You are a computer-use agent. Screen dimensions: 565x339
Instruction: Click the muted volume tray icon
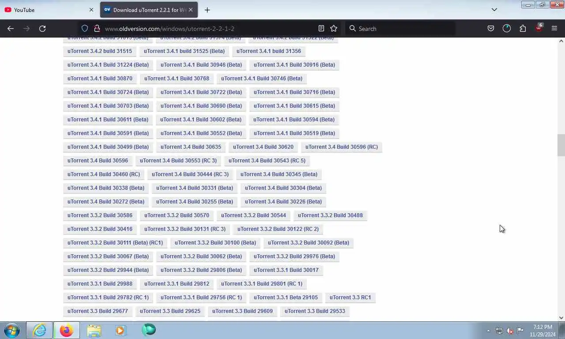(510, 331)
